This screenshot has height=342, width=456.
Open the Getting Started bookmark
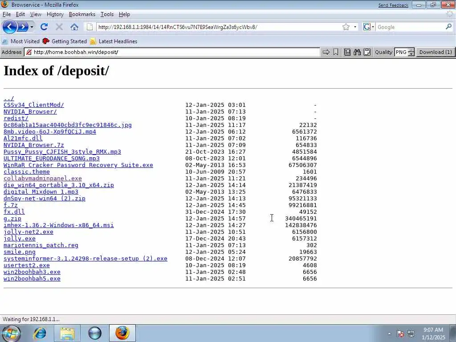point(65,41)
